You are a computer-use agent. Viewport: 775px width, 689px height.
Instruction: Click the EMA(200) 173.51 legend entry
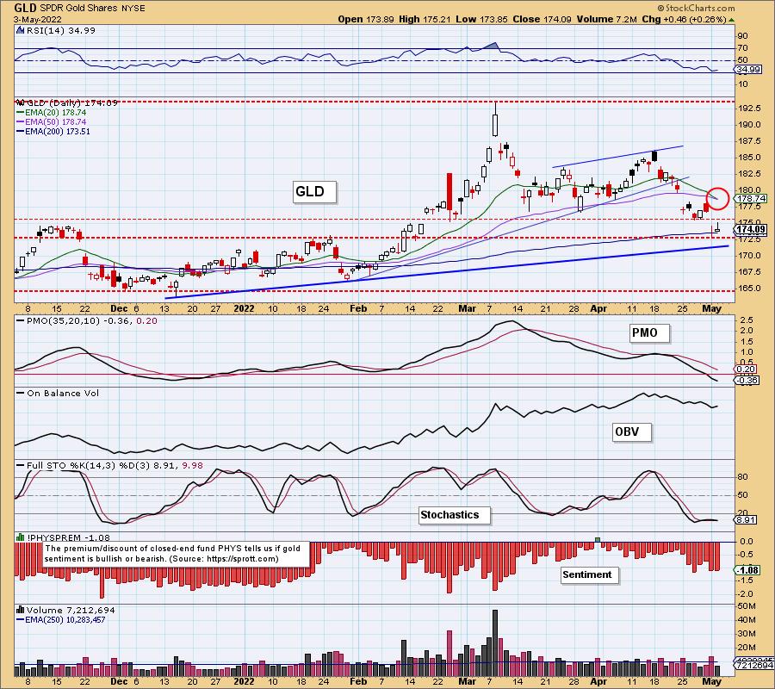(53, 132)
